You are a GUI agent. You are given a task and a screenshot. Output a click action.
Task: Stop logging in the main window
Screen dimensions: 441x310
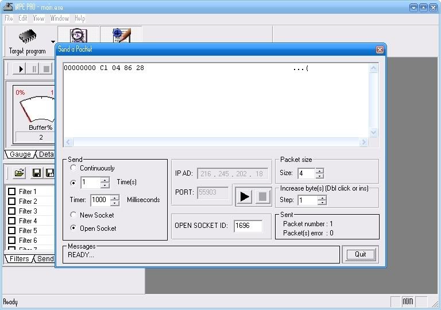coord(47,69)
